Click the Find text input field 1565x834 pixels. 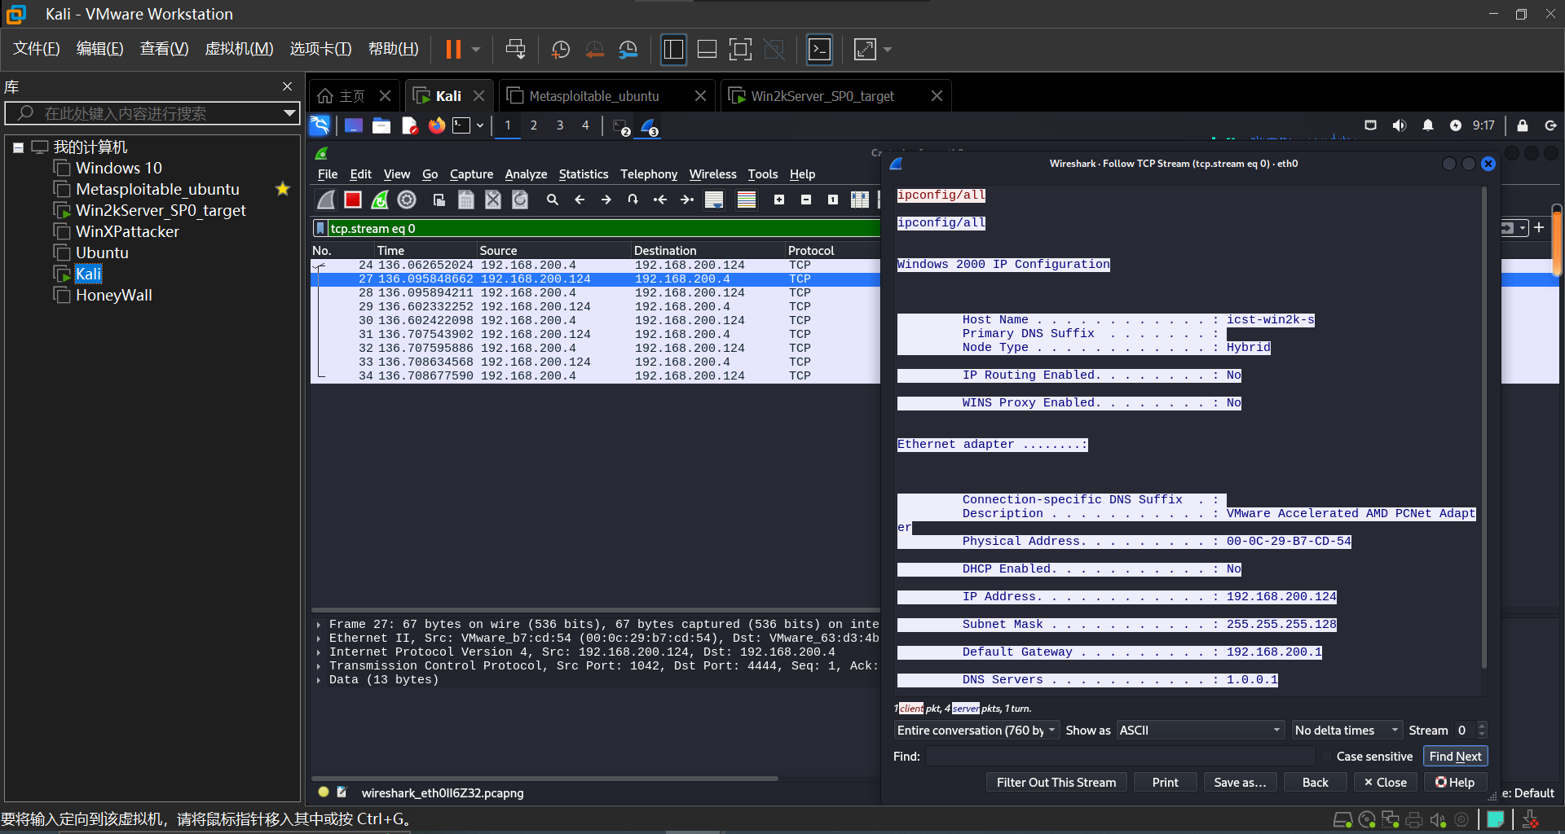(x=1120, y=757)
